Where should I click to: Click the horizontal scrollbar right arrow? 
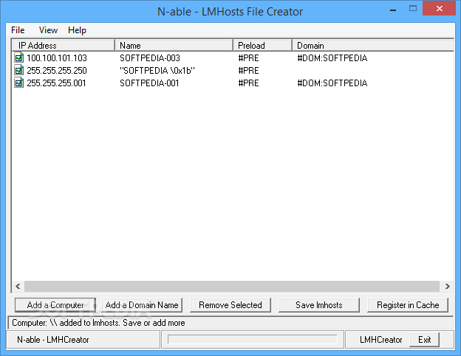pos(447,286)
